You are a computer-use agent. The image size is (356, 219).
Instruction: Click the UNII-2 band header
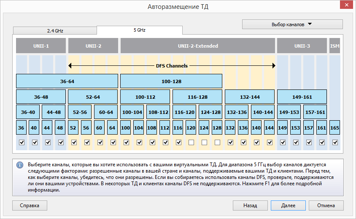tap(93, 46)
